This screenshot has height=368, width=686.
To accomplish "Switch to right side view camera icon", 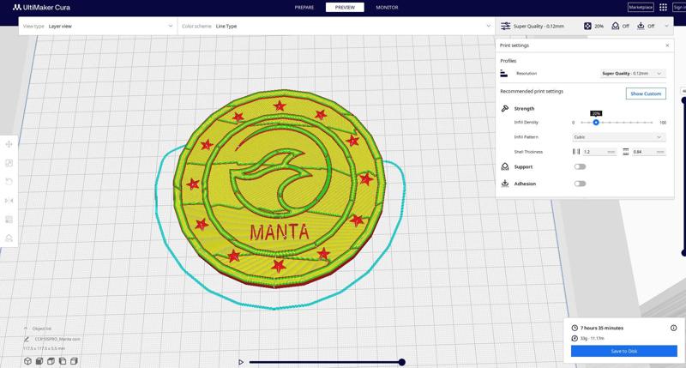I will [x=74, y=361].
